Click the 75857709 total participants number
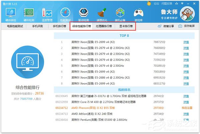 (x=26, y=99)
